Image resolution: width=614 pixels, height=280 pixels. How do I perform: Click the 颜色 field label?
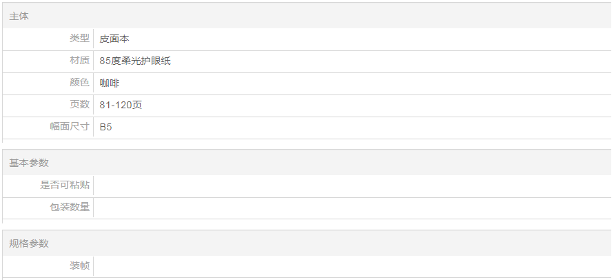tap(80, 83)
